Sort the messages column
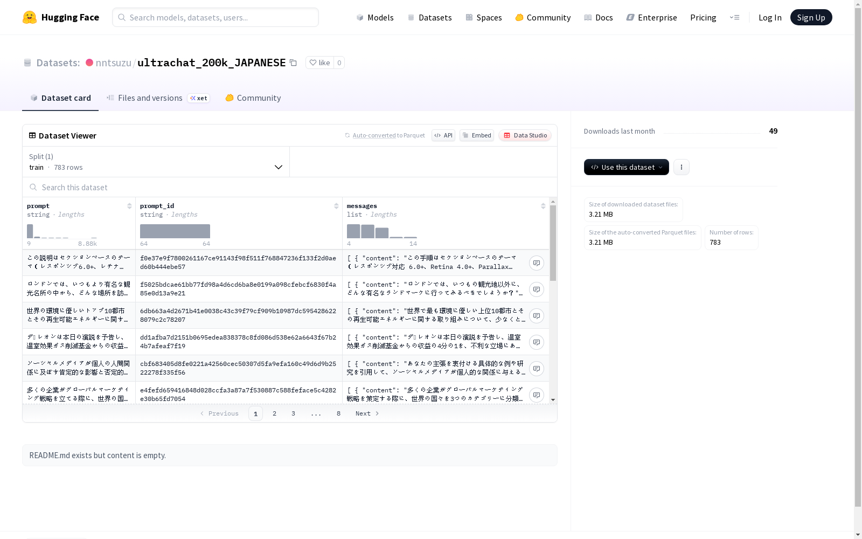 point(543,206)
